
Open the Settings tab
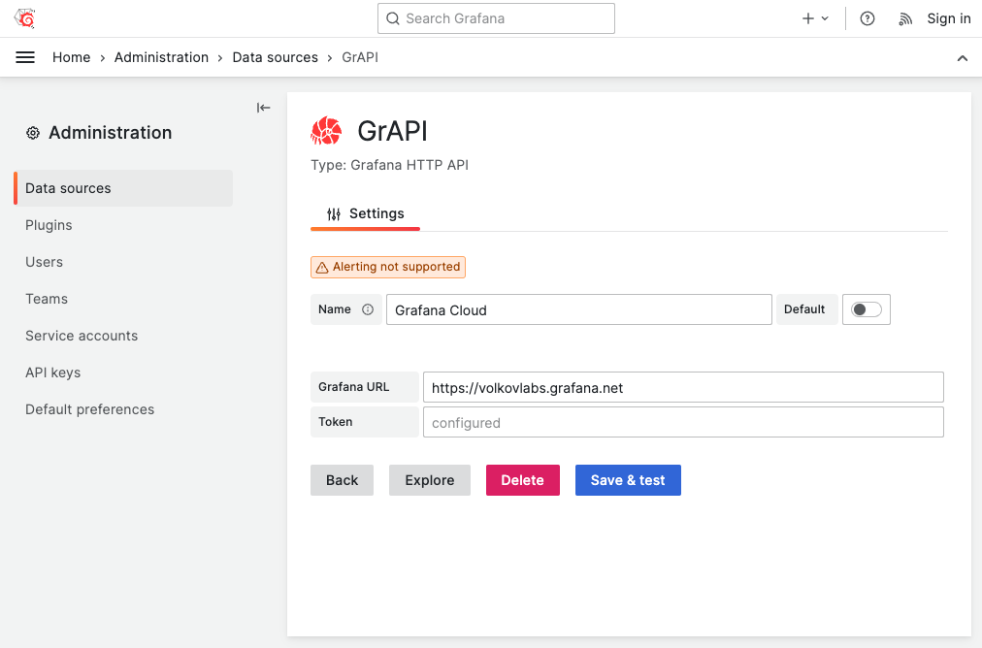(365, 214)
